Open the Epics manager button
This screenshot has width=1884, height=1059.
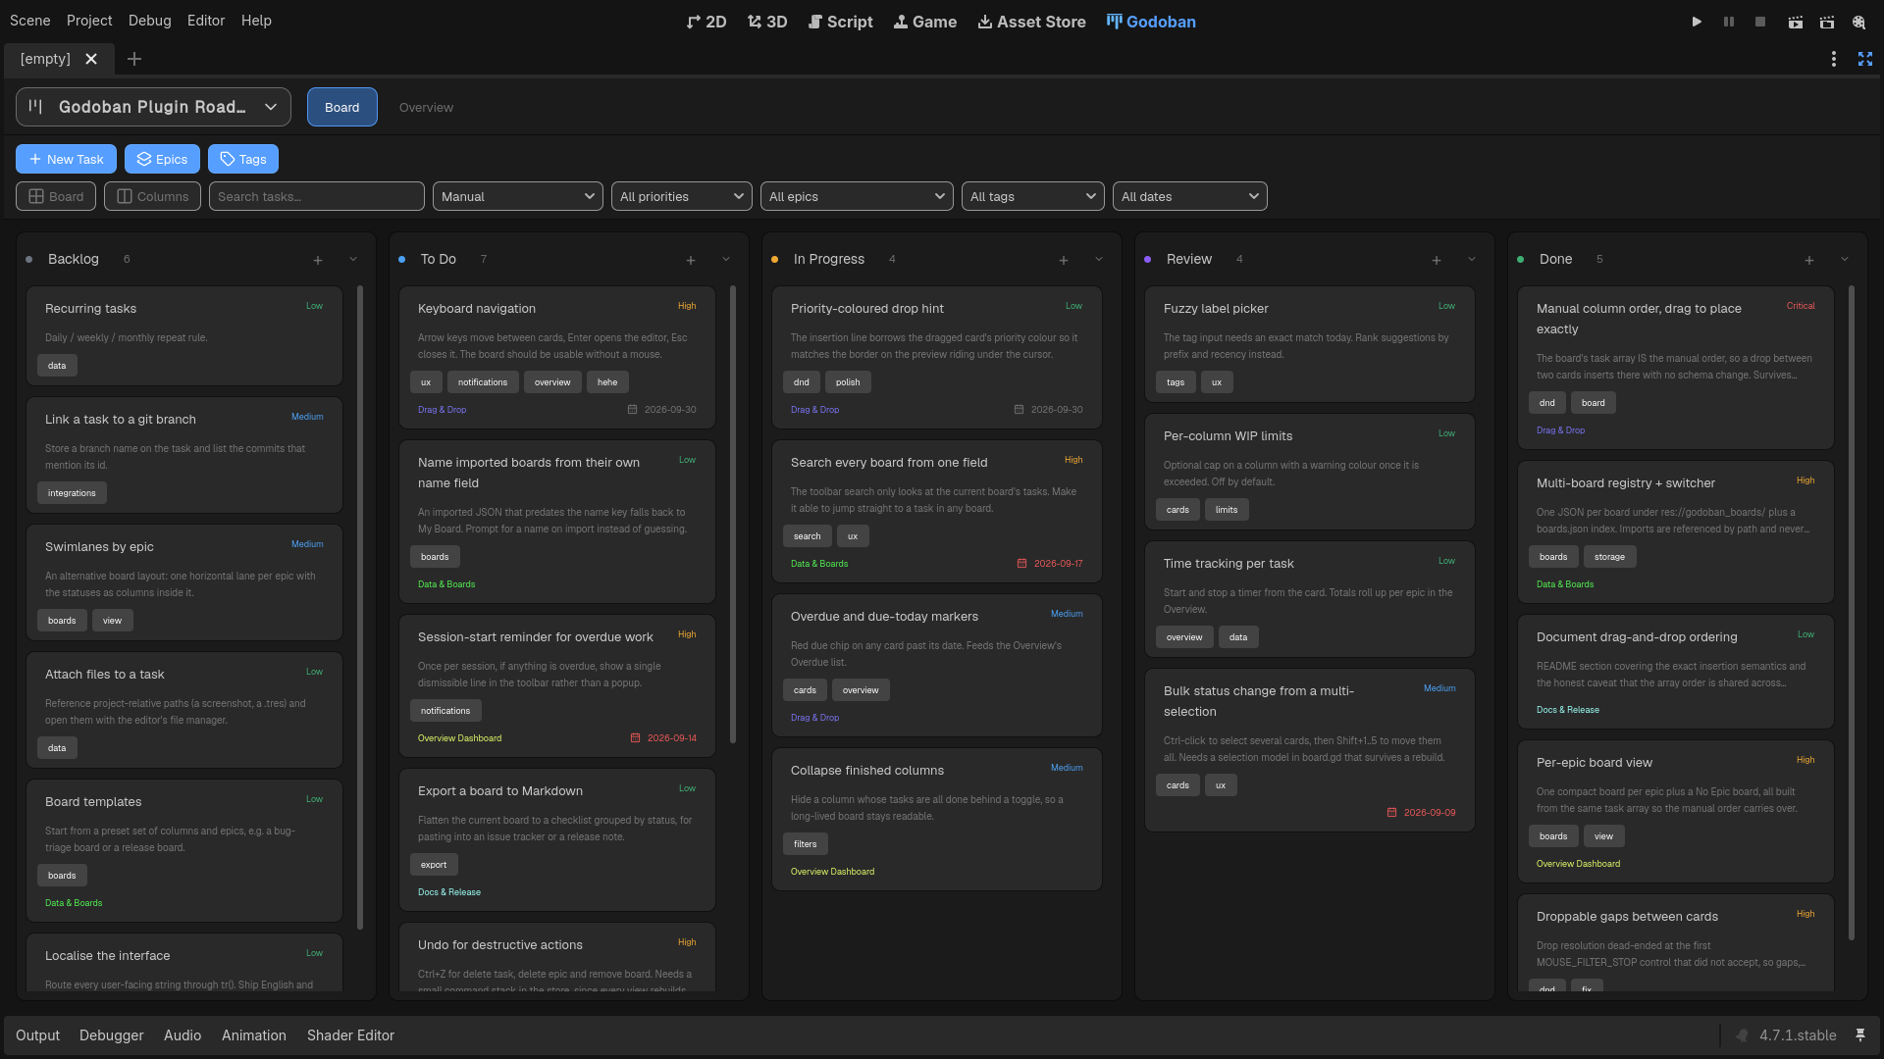point(162,159)
